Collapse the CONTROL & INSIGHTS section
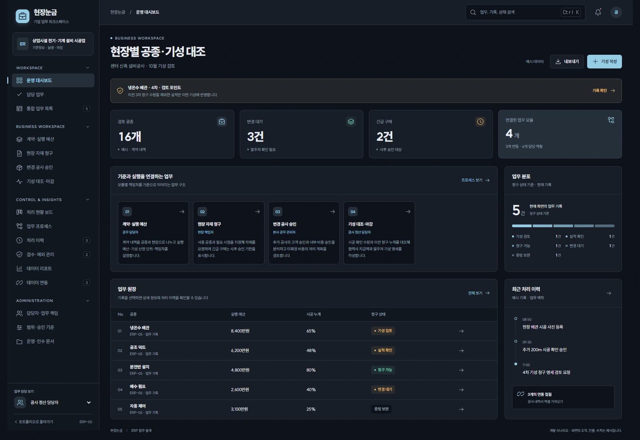This screenshot has width=640, height=440. (x=88, y=200)
